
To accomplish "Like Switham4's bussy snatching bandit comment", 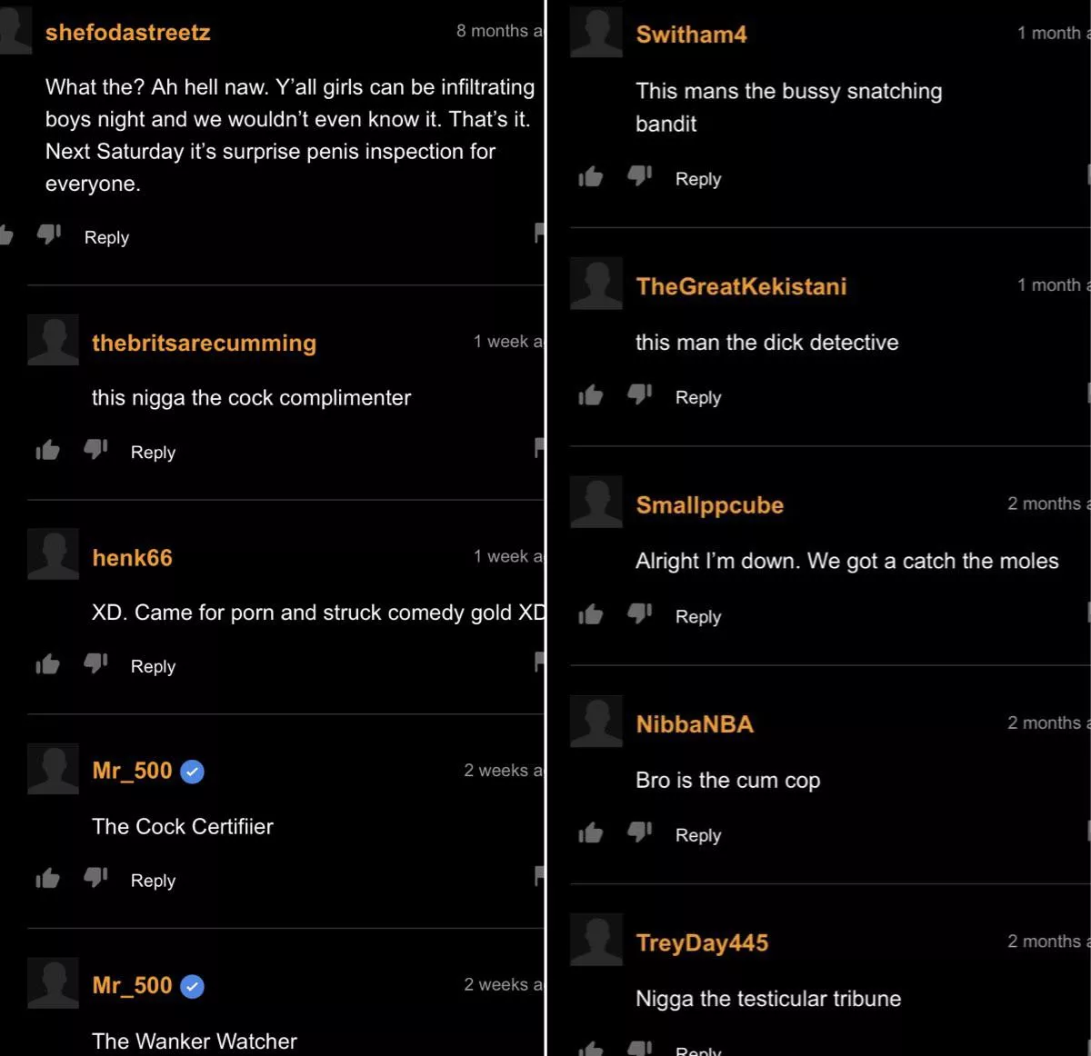I will (x=591, y=176).
